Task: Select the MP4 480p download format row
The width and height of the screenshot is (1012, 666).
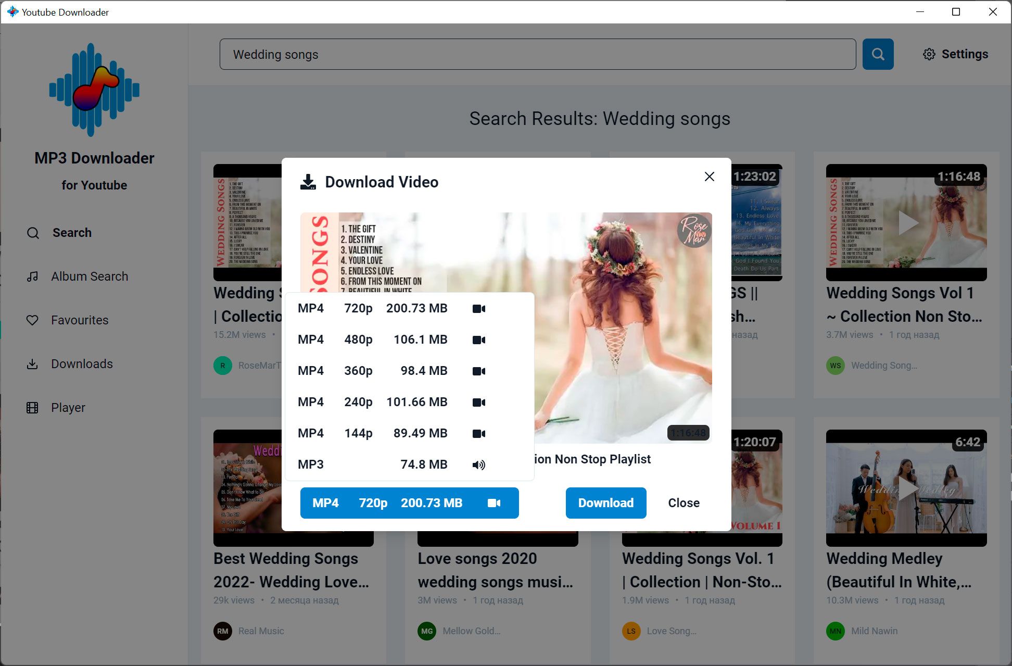Action: click(x=408, y=340)
